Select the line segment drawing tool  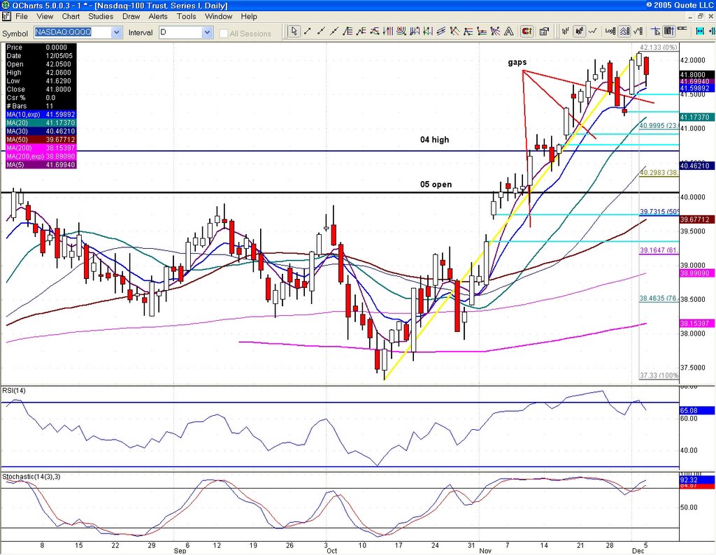tap(308, 31)
